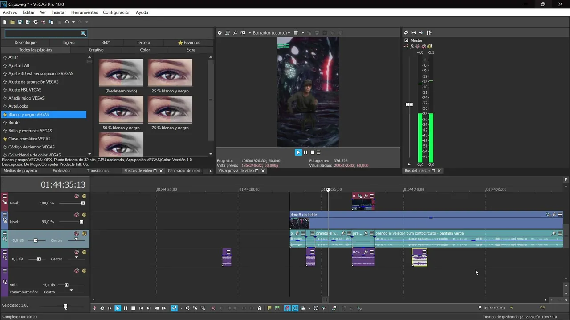Go to the end of the project

(149, 308)
